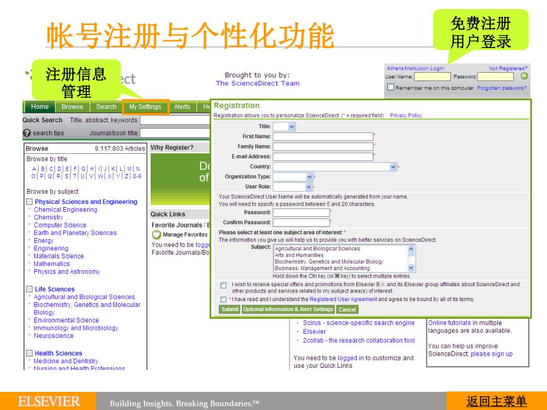Open the search tips help icon
Screen dimensions: 547x410
pyautogui.click(x=27, y=133)
